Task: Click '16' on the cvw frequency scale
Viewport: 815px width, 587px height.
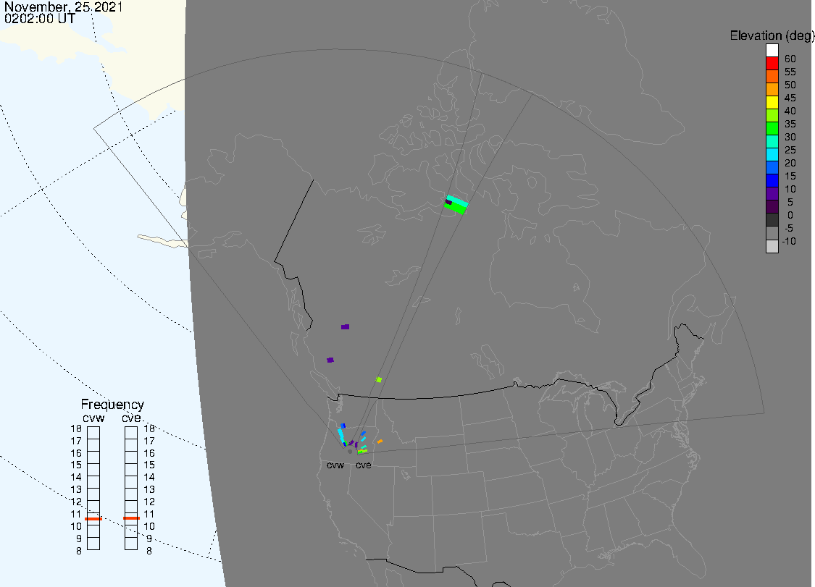Action: 76,453
